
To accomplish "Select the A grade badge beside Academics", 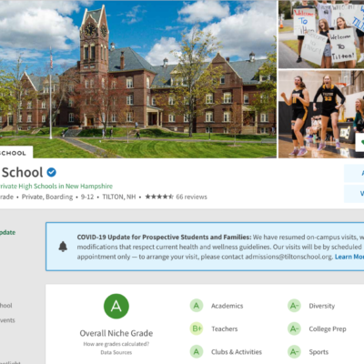I will tap(197, 306).
